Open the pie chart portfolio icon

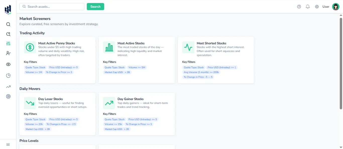pyautogui.click(x=8, y=75)
